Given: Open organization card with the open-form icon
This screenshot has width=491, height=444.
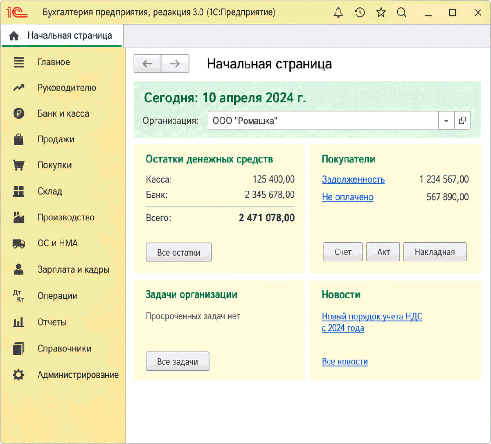Looking at the screenshot, I should click(x=462, y=121).
